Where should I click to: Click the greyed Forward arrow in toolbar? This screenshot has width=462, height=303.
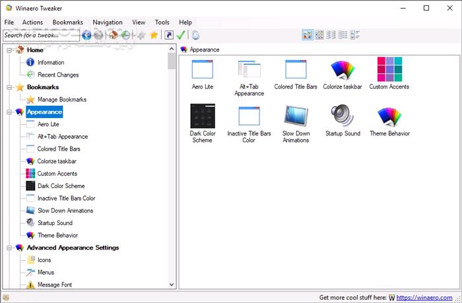tap(99, 35)
